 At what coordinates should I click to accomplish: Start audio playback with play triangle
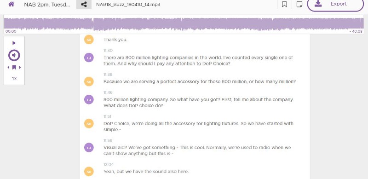tap(14, 43)
